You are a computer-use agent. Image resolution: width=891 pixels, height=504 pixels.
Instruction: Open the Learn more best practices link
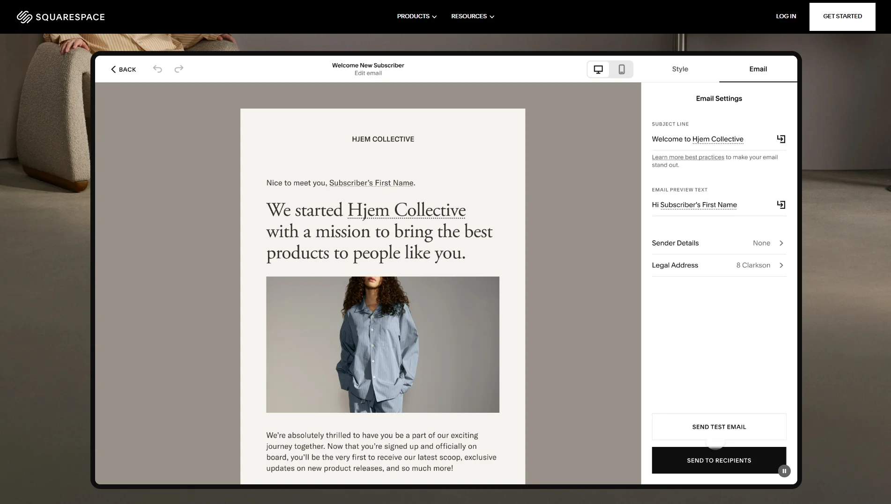(688, 157)
